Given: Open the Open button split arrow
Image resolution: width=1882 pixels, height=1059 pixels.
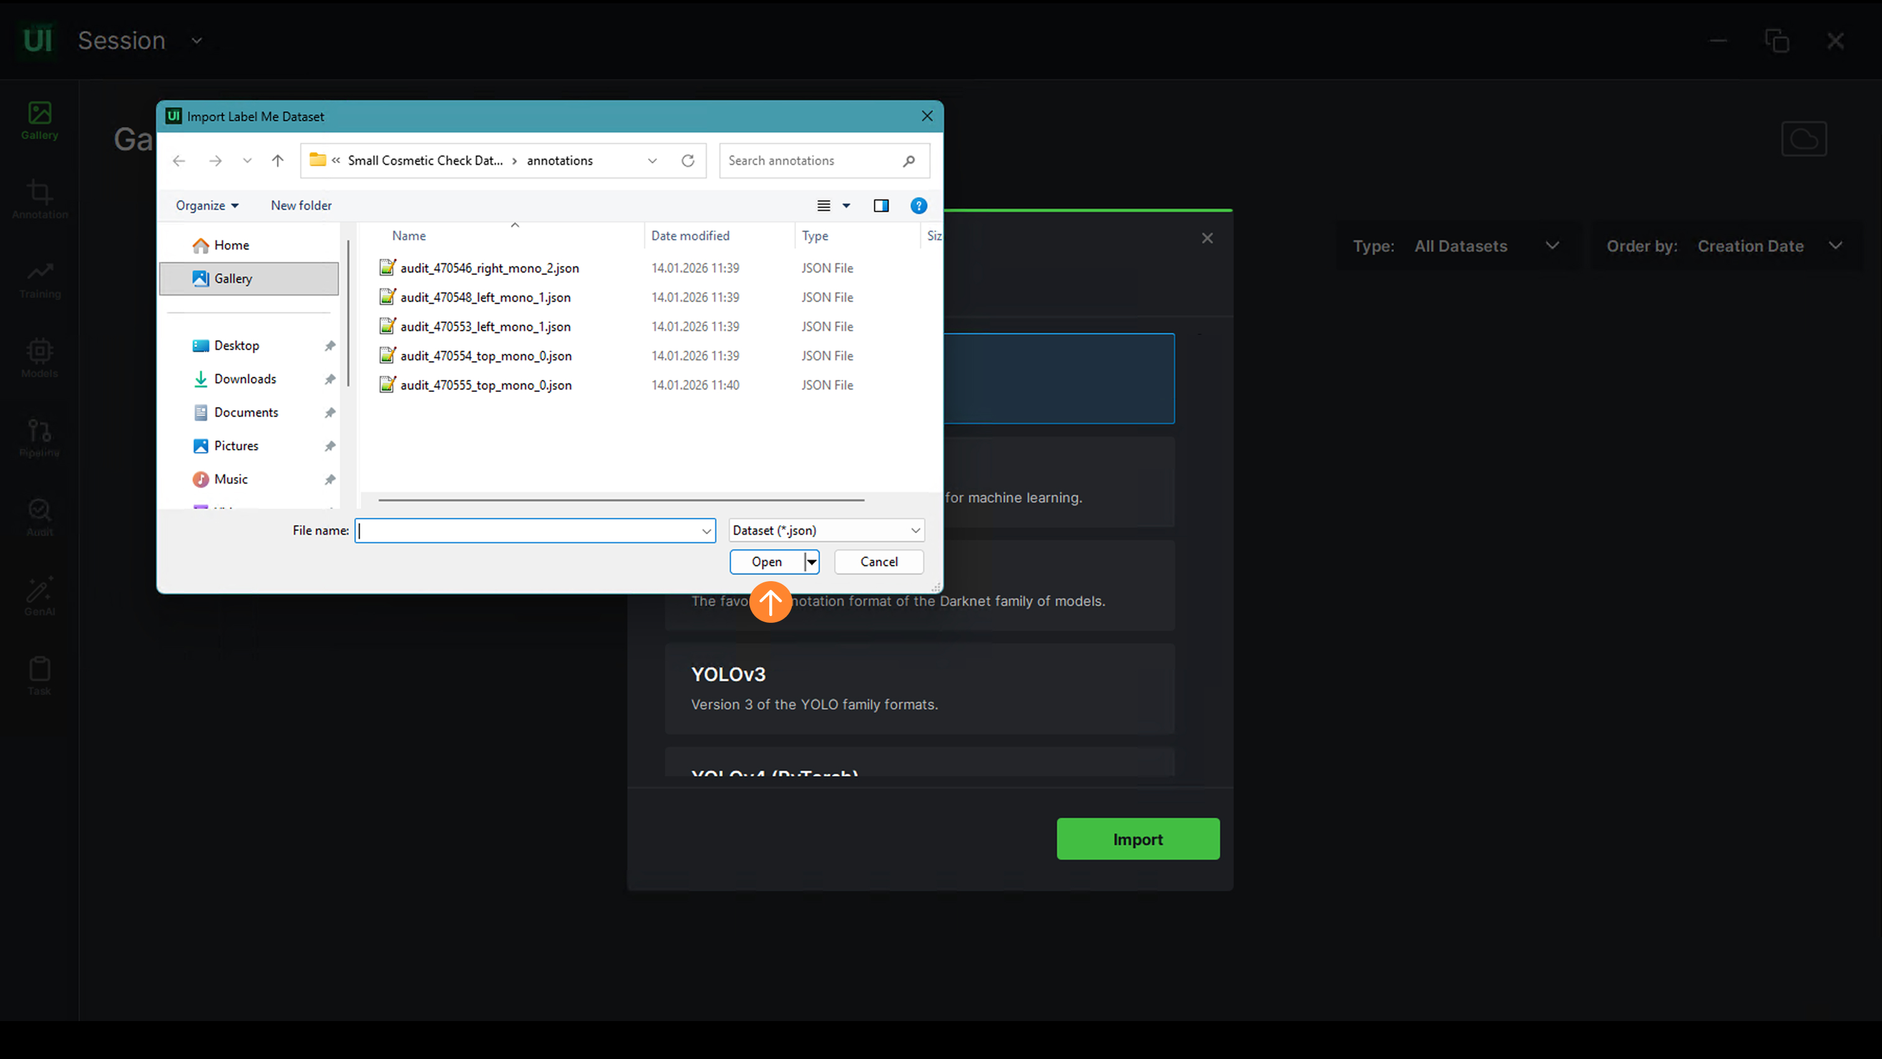Looking at the screenshot, I should 812,562.
